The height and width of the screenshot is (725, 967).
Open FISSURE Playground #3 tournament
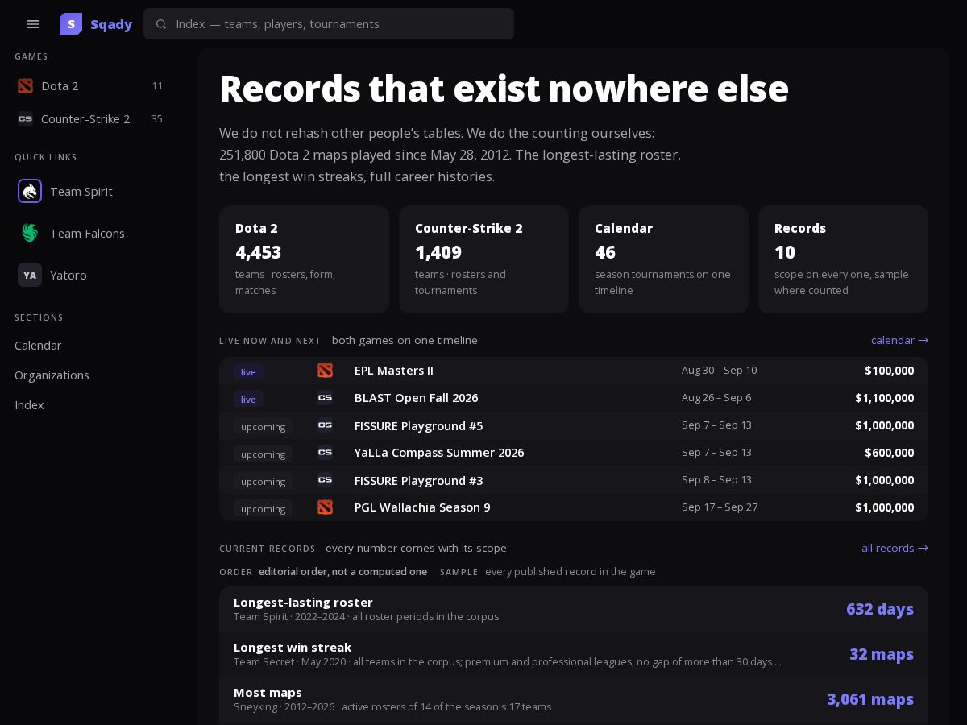tap(574, 480)
